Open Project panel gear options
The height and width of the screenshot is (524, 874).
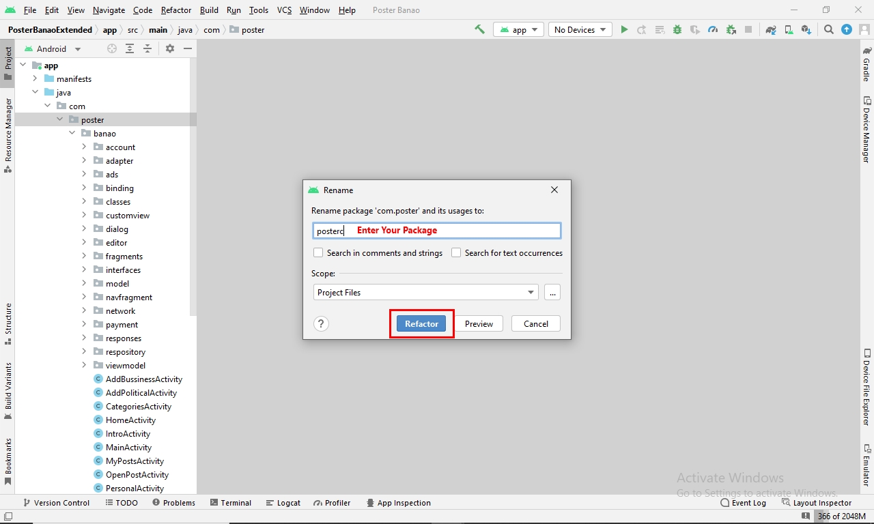170,48
